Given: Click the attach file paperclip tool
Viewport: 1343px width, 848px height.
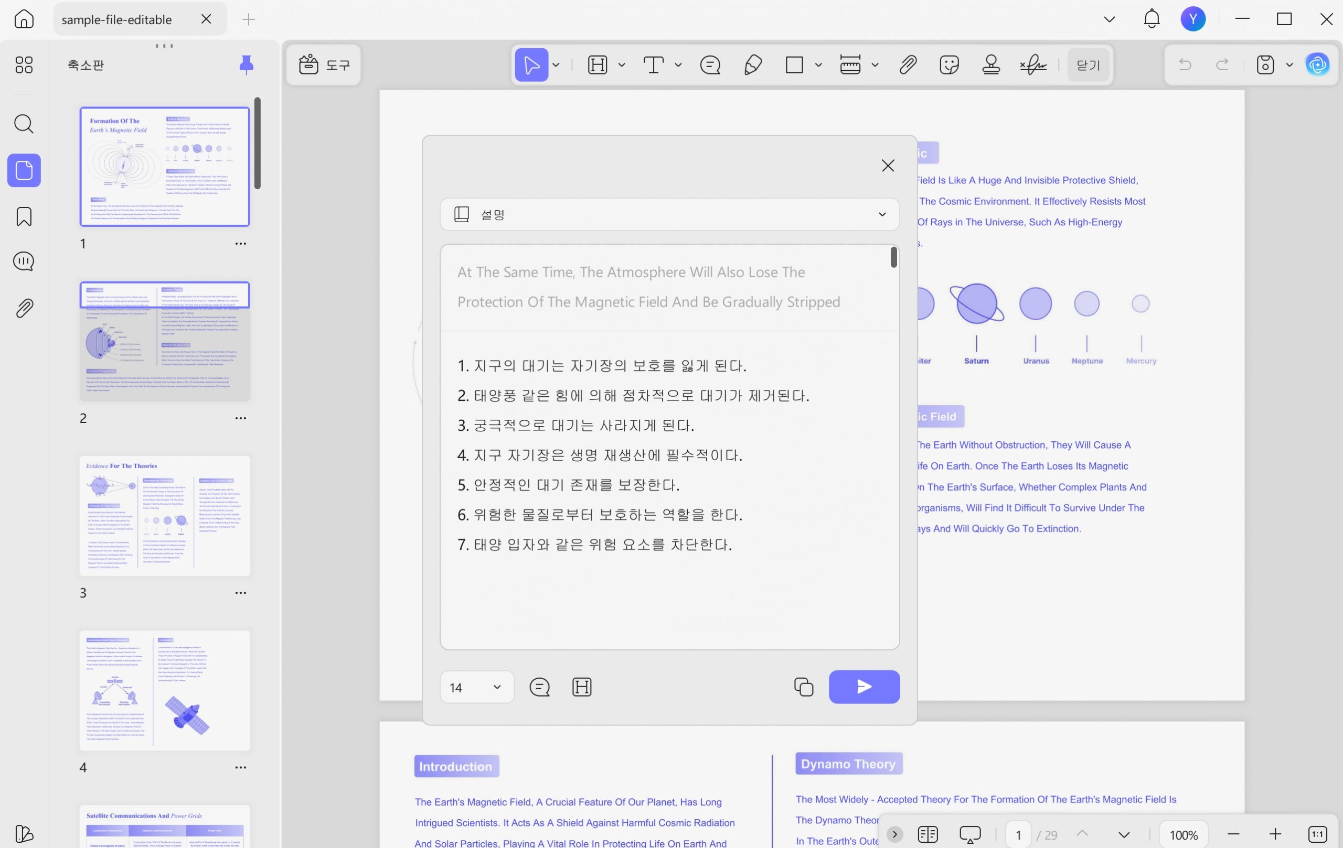Looking at the screenshot, I should 908,65.
